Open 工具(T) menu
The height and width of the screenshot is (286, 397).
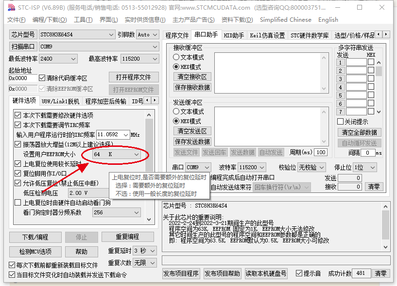(x=83, y=20)
